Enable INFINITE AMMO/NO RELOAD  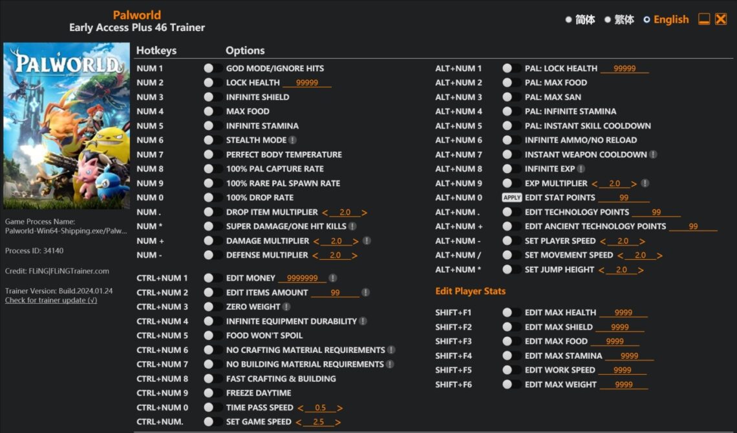click(x=507, y=140)
